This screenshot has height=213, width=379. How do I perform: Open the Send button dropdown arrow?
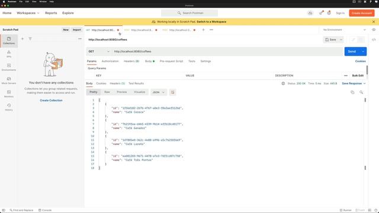point(363,51)
